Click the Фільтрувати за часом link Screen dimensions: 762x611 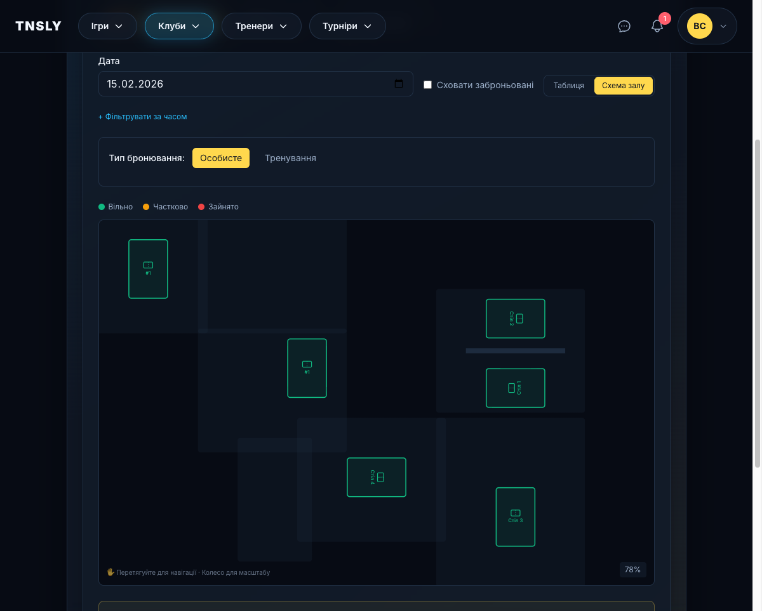(143, 117)
